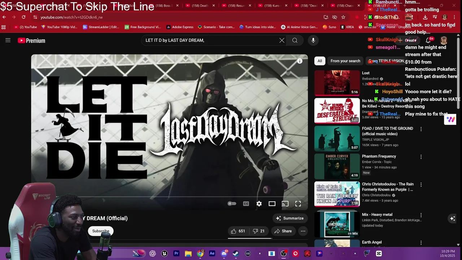Open Unreal Engine from the taskbar
The height and width of the screenshot is (260, 462).
click(x=165, y=253)
